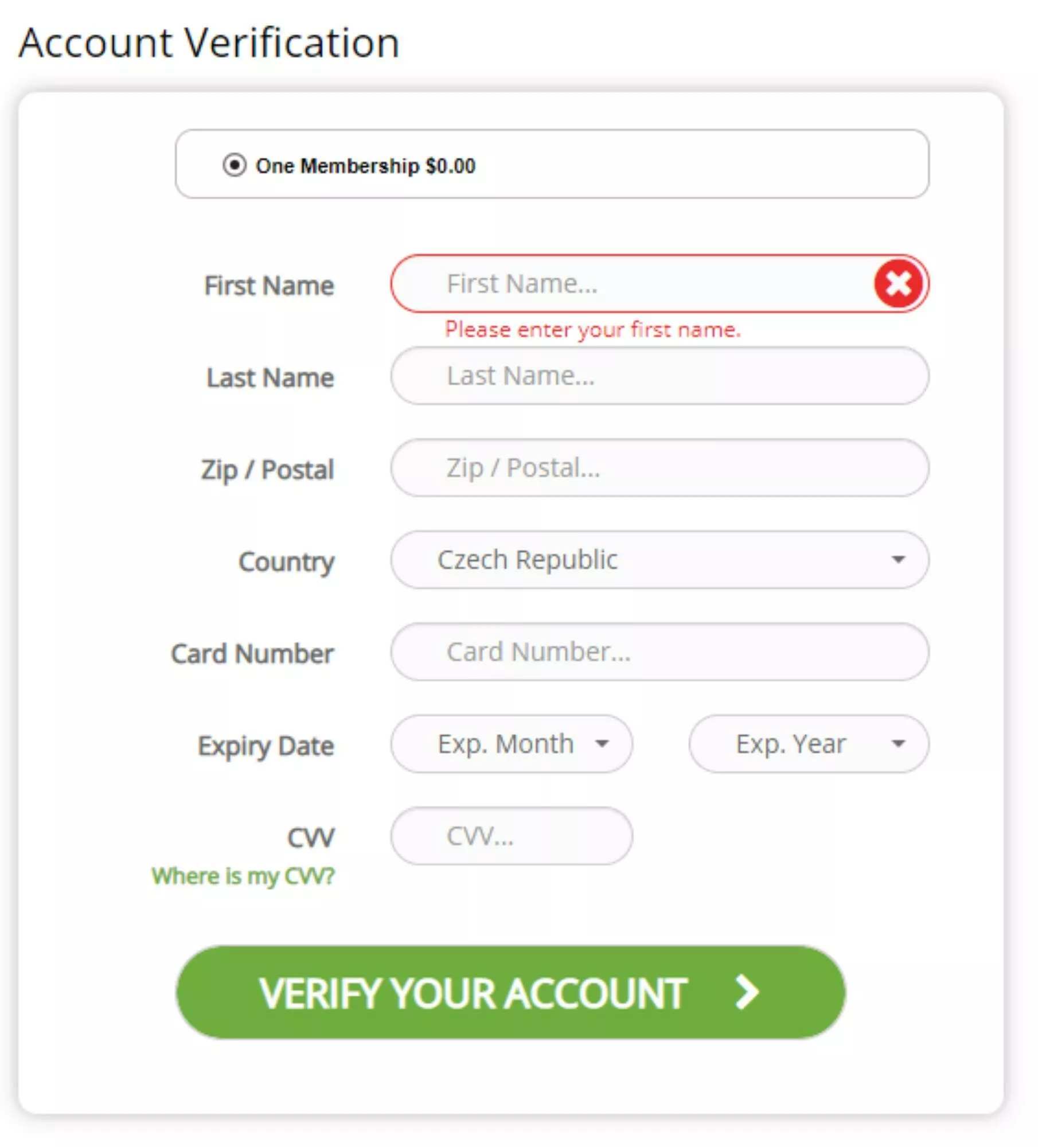This screenshot has width=1038, height=1147.
Task: Click the 'Zip / Postal' field label
Action: click(x=267, y=470)
